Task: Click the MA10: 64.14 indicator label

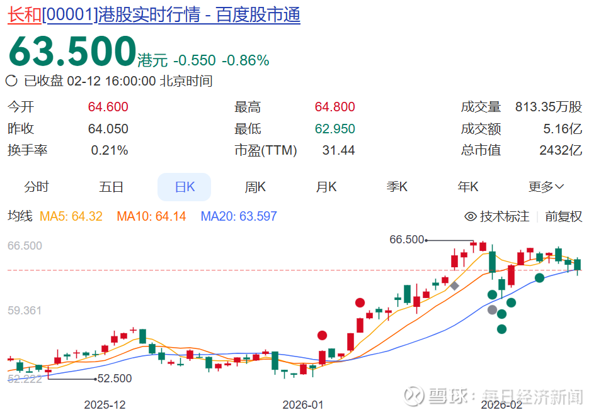Action: coord(151,216)
